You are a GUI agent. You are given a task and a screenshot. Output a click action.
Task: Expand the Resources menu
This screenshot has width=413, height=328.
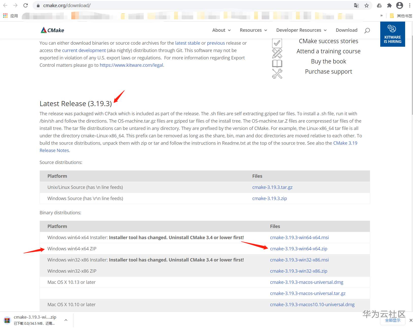[253, 30]
